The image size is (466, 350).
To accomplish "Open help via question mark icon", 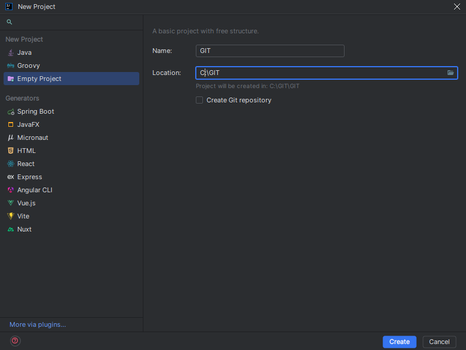I will coord(15,341).
